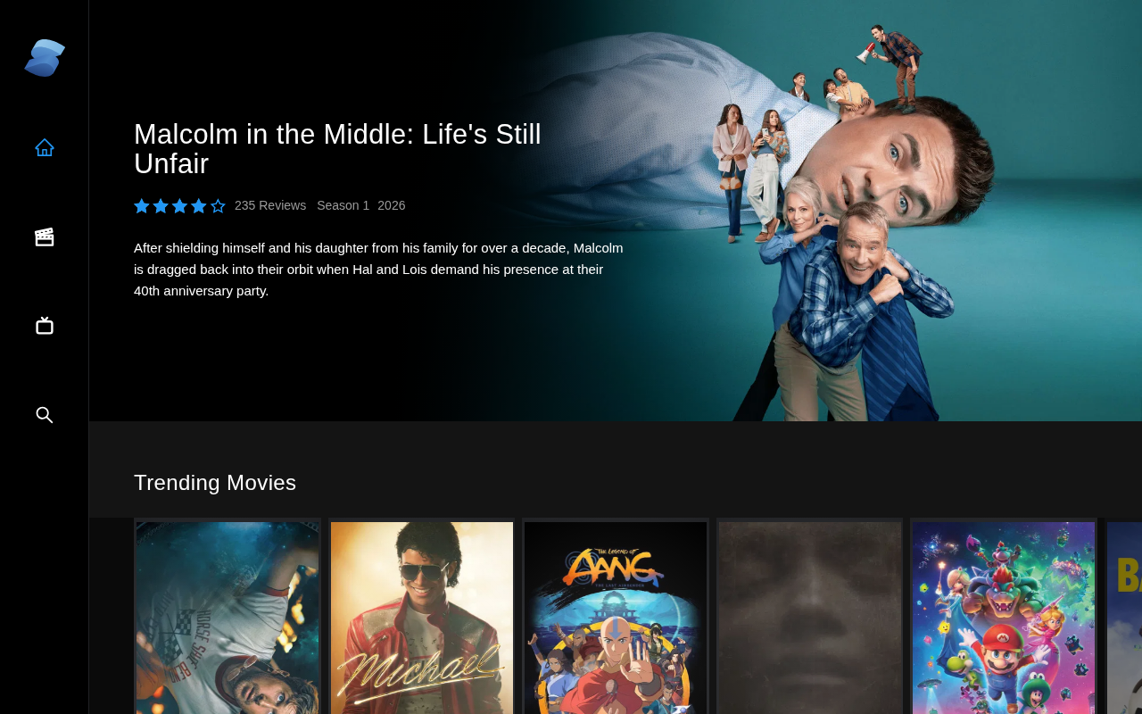The height and width of the screenshot is (714, 1142).
Task: Open Malcolm in the Middle featured title
Action: click(337, 149)
